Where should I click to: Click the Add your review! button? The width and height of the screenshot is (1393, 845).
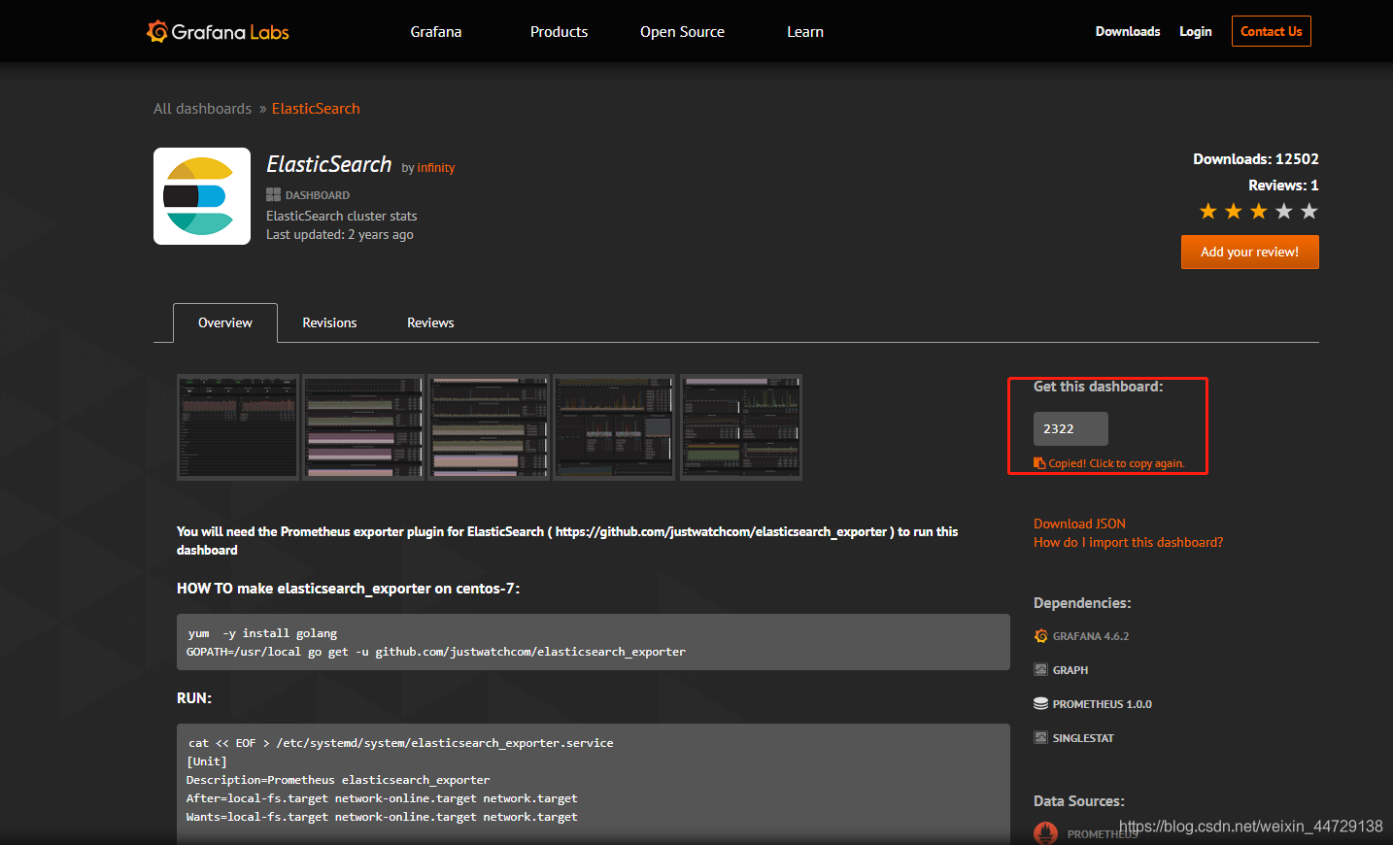click(1250, 252)
